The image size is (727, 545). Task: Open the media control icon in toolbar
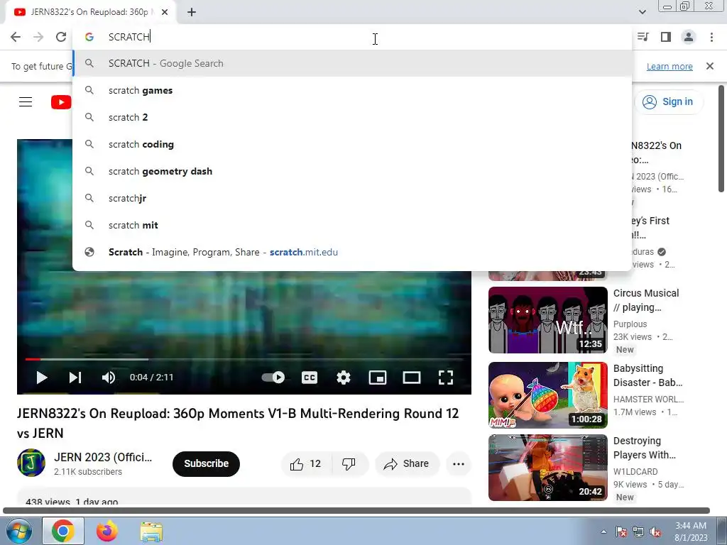click(643, 37)
